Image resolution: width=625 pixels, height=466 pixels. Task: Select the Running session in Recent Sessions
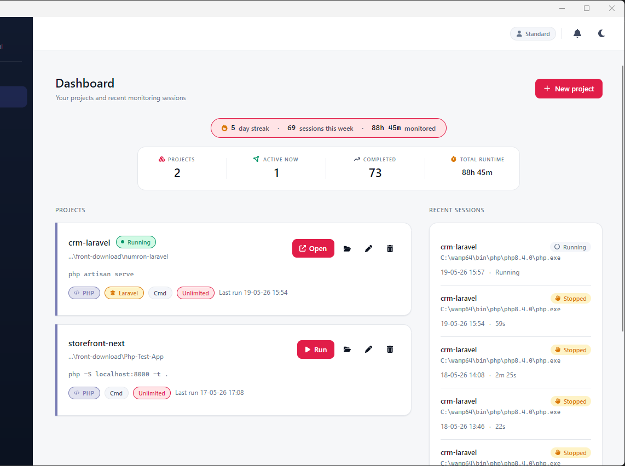tap(516, 259)
